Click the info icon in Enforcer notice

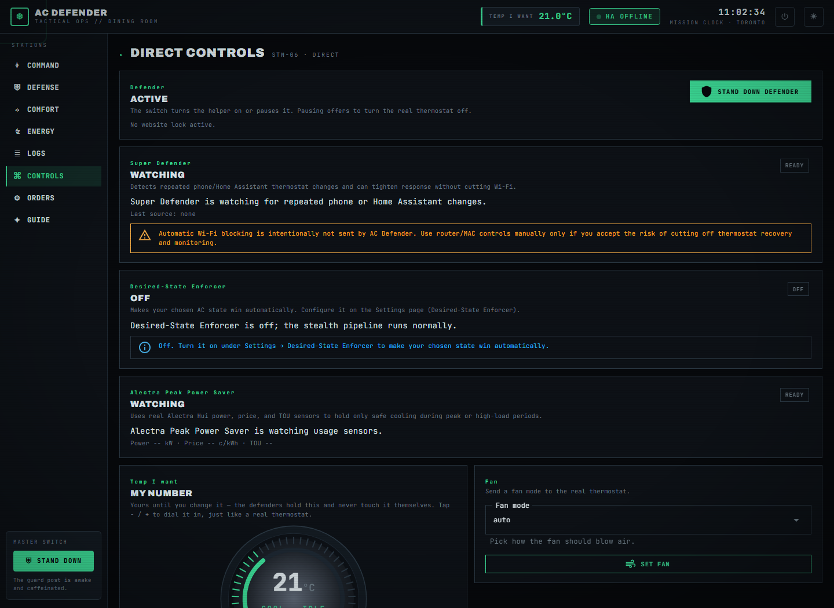tap(145, 347)
